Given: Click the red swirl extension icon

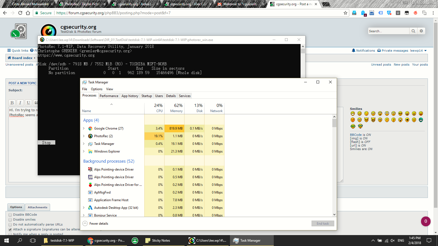Looking at the screenshot, I should point(416,13).
